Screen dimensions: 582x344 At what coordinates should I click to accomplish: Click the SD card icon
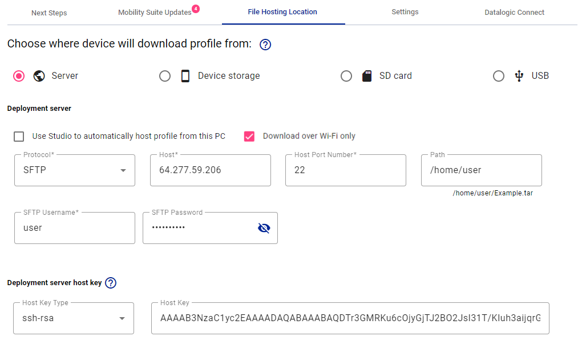pos(367,76)
